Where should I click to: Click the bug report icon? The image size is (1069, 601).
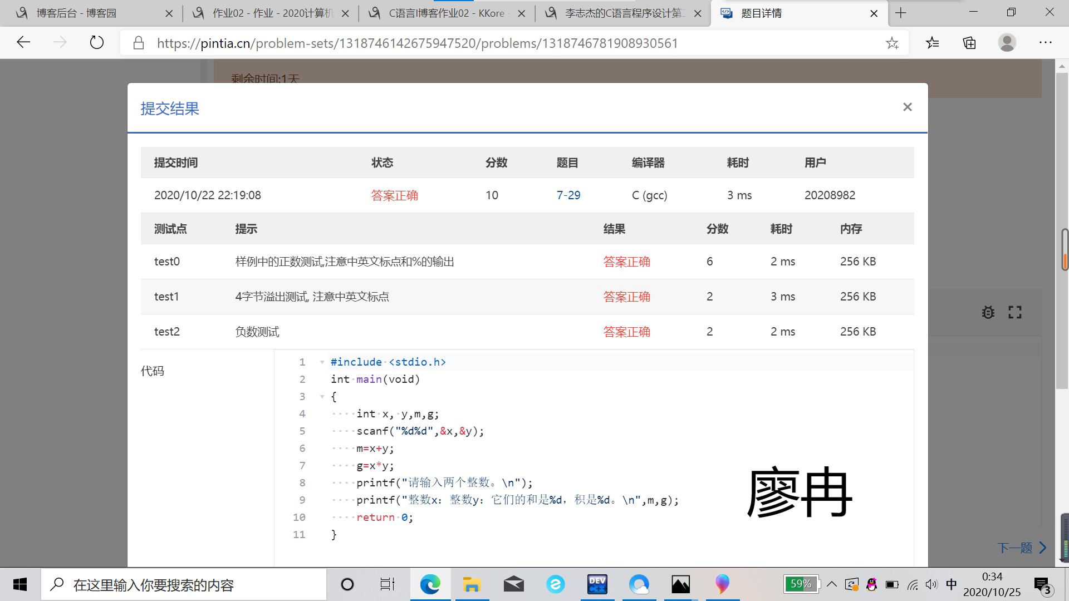[988, 312]
